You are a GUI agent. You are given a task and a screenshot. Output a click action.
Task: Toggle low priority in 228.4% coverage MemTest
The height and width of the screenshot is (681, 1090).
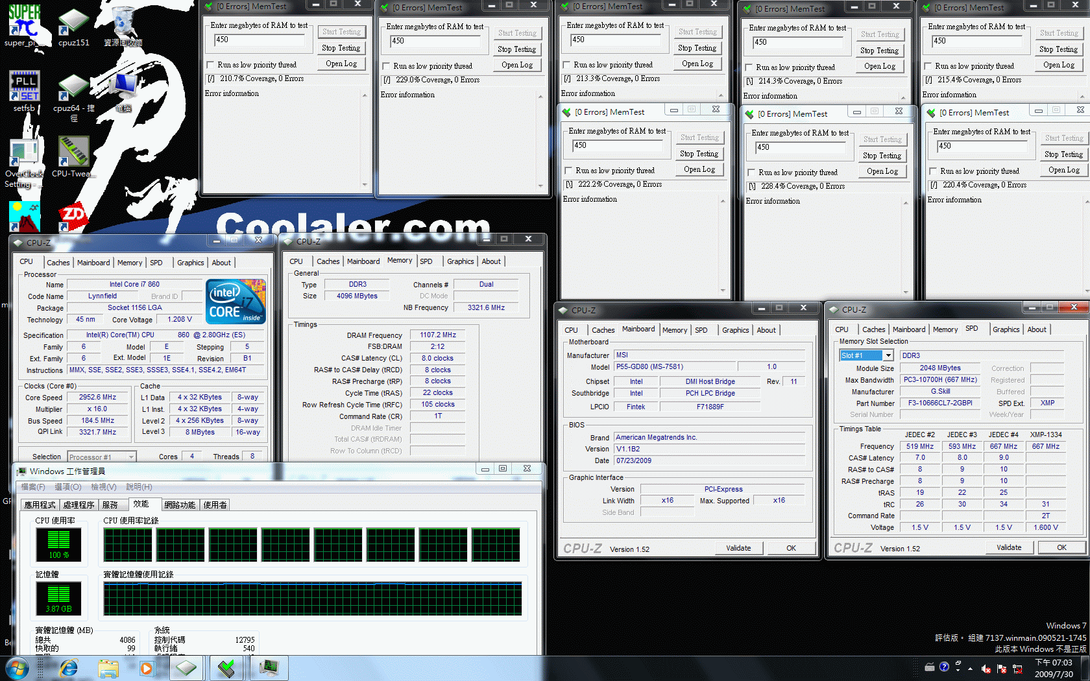coord(751,173)
